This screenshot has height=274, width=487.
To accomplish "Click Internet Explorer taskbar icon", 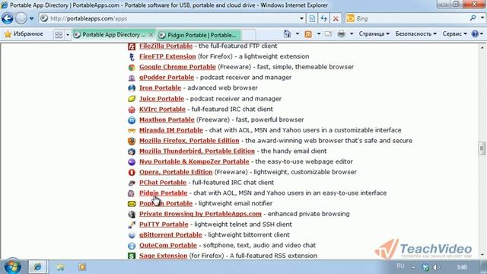I will pyautogui.click(x=38, y=267).
